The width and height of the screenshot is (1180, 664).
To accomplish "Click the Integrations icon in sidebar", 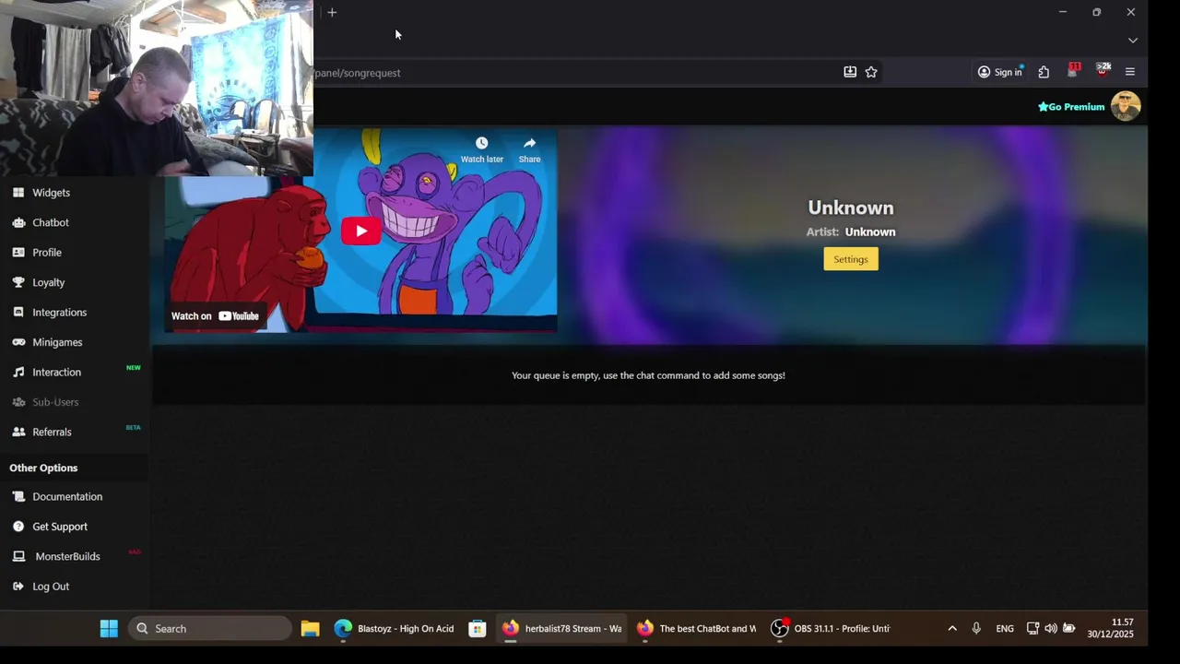I will (18, 312).
